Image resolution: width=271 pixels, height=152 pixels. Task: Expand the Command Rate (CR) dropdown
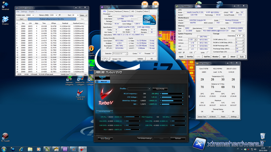[243, 52]
